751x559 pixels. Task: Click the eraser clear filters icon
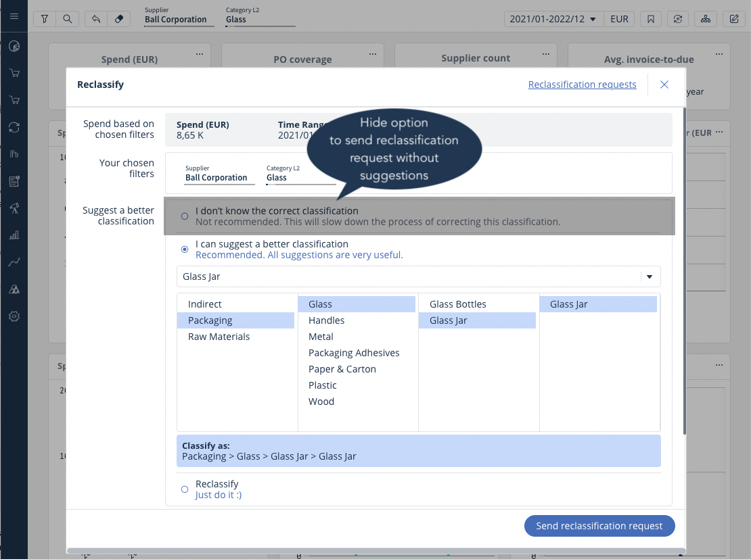click(x=119, y=19)
